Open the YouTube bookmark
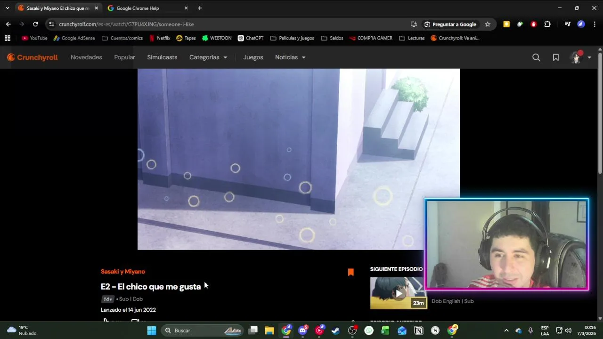This screenshot has height=339, width=603. click(35, 38)
